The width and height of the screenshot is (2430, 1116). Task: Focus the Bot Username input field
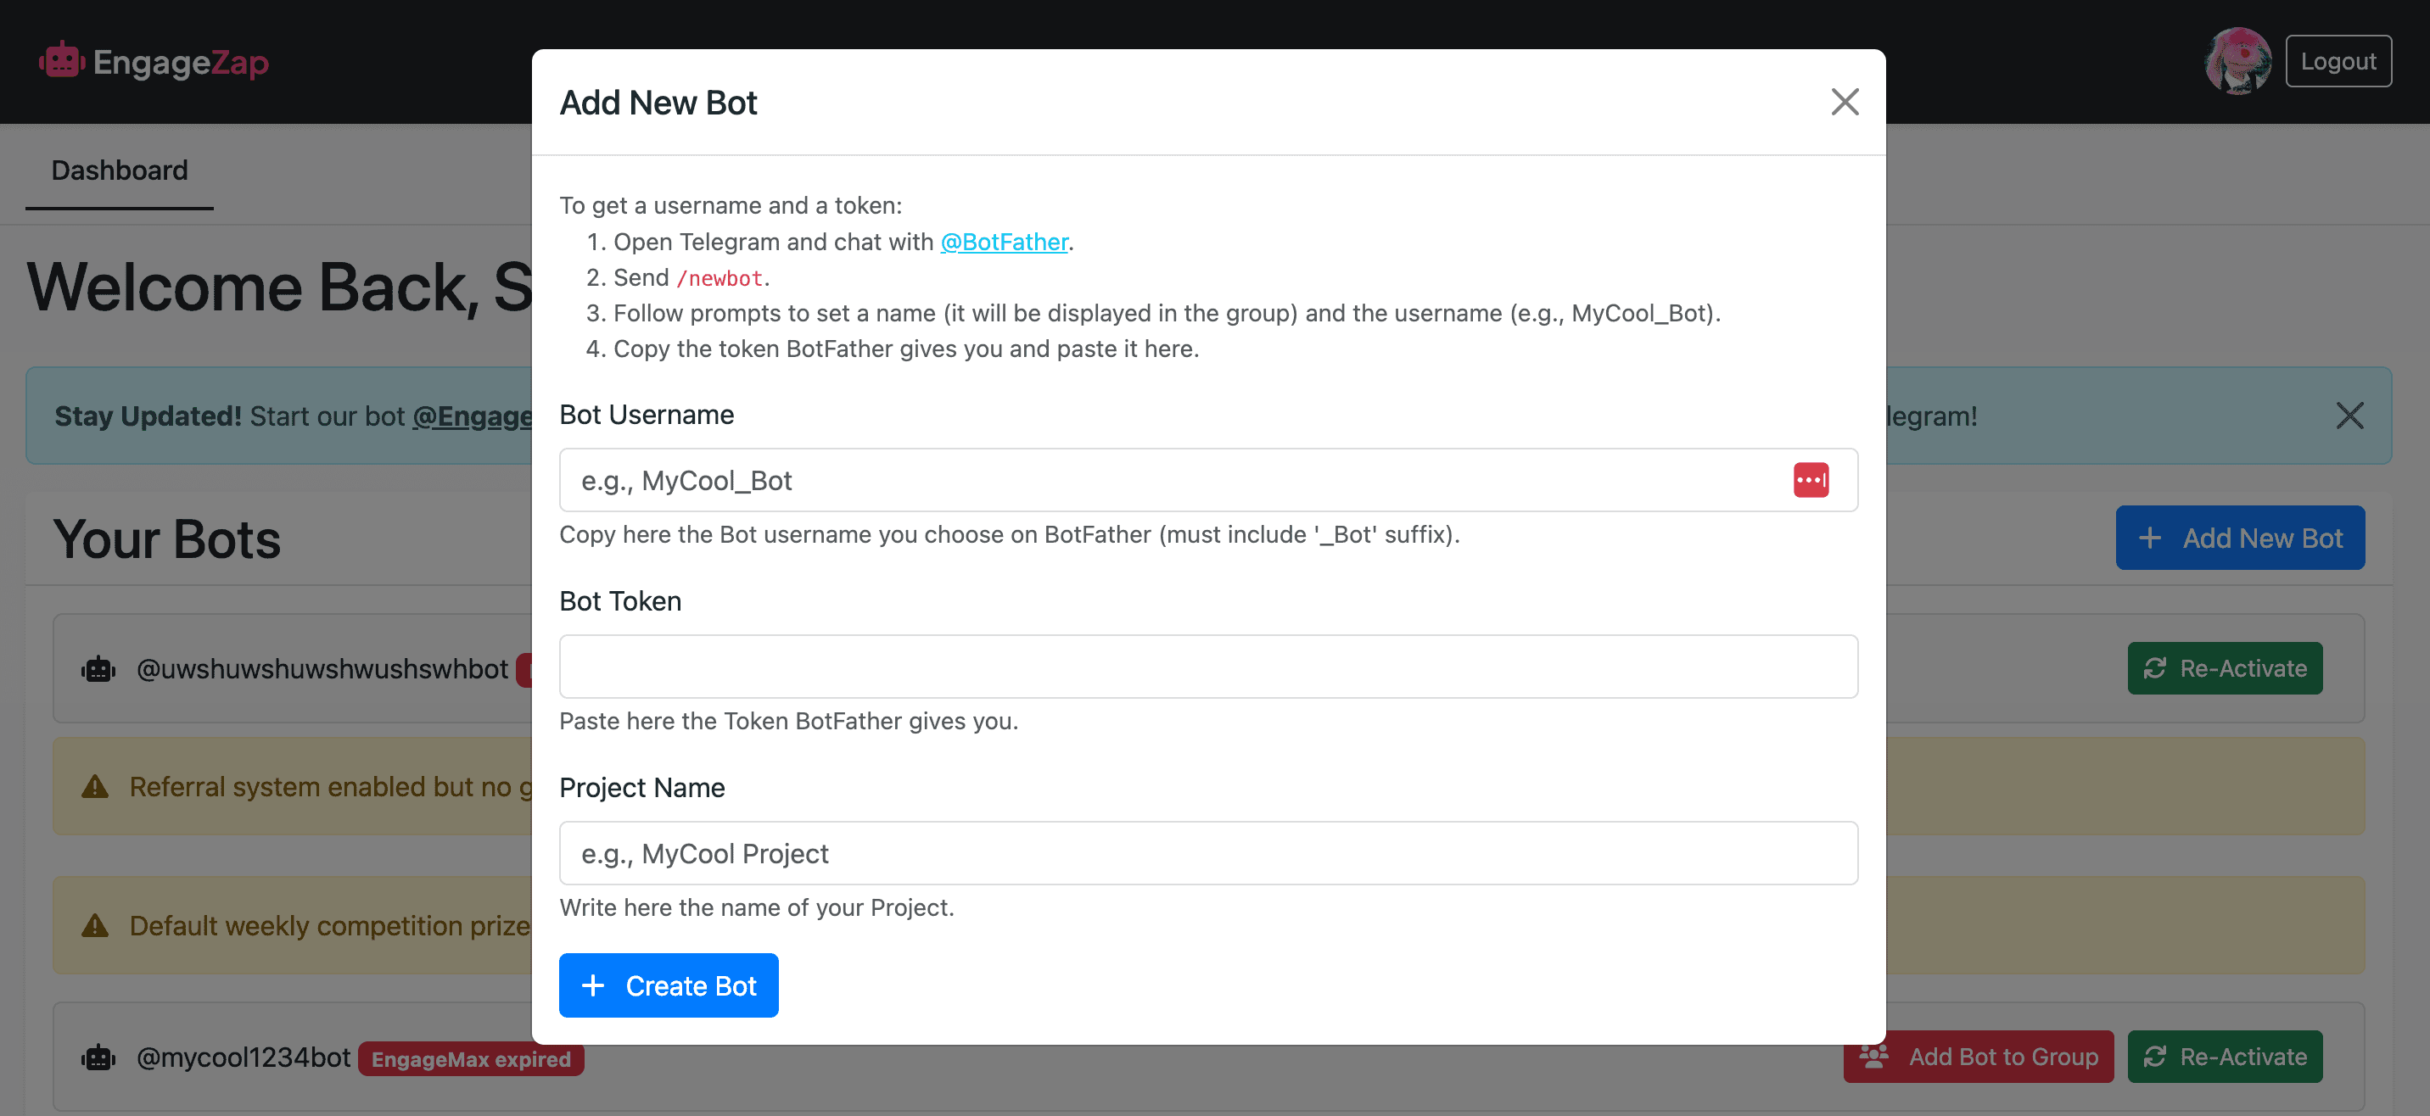[x=1170, y=481]
